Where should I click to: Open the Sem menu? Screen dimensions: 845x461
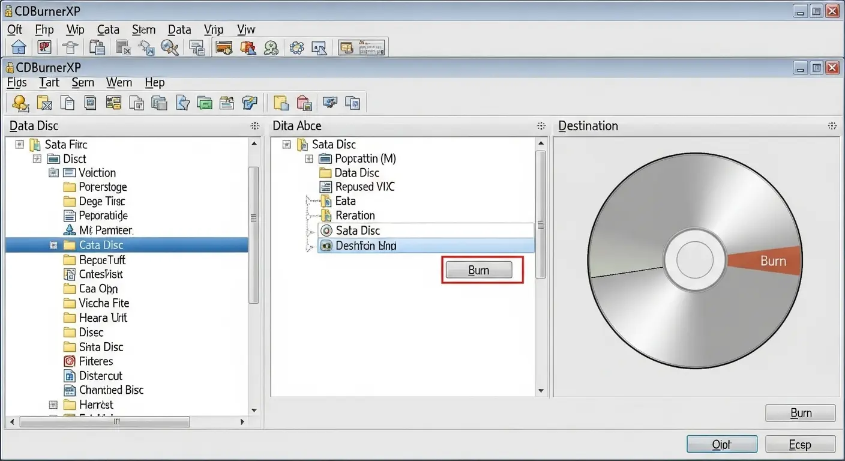tap(83, 83)
